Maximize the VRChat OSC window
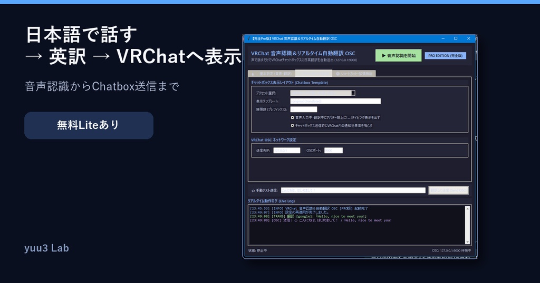540x283 pixels. pyautogui.click(x=456, y=38)
